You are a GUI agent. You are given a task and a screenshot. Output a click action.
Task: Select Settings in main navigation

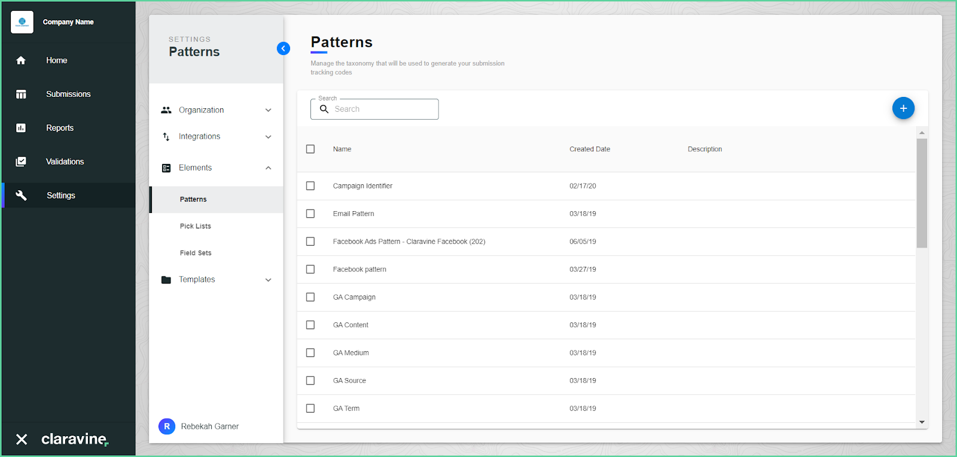tap(61, 196)
